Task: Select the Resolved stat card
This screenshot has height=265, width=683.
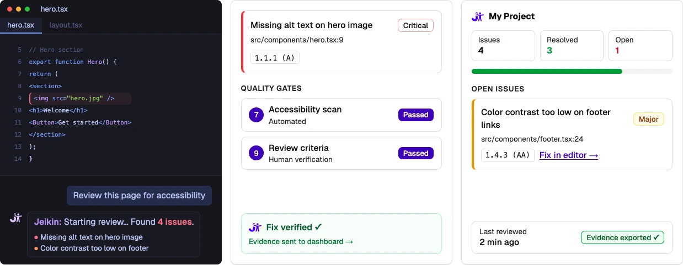Action: tap(572, 45)
